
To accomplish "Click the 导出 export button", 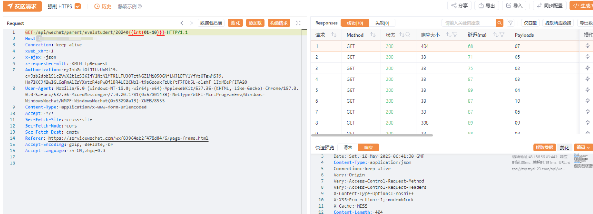I will click(487, 6).
